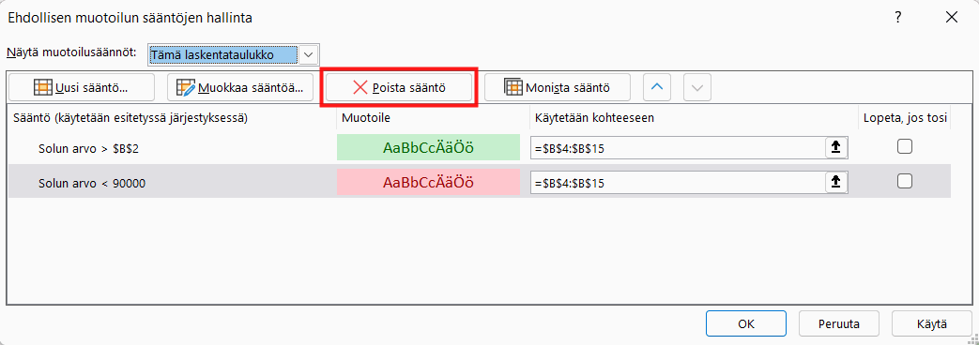Screen dimensions: 979x345
Task: Cancel with the Peruuta button
Action: [x=839, y=323]
